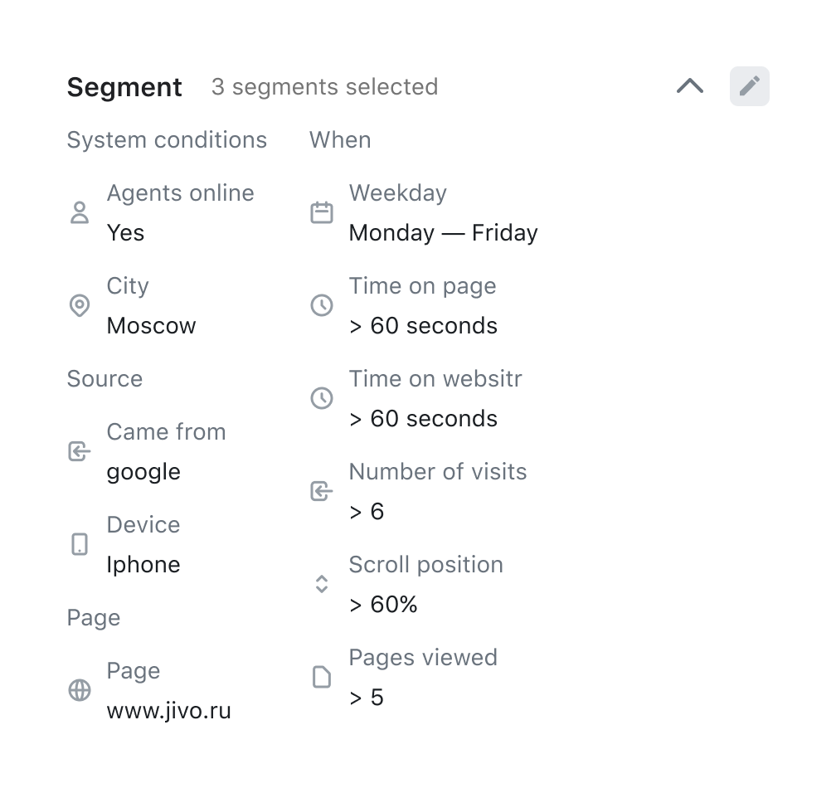
Task: Click the Scroll position arrows icon
Action: click(322, 585)
